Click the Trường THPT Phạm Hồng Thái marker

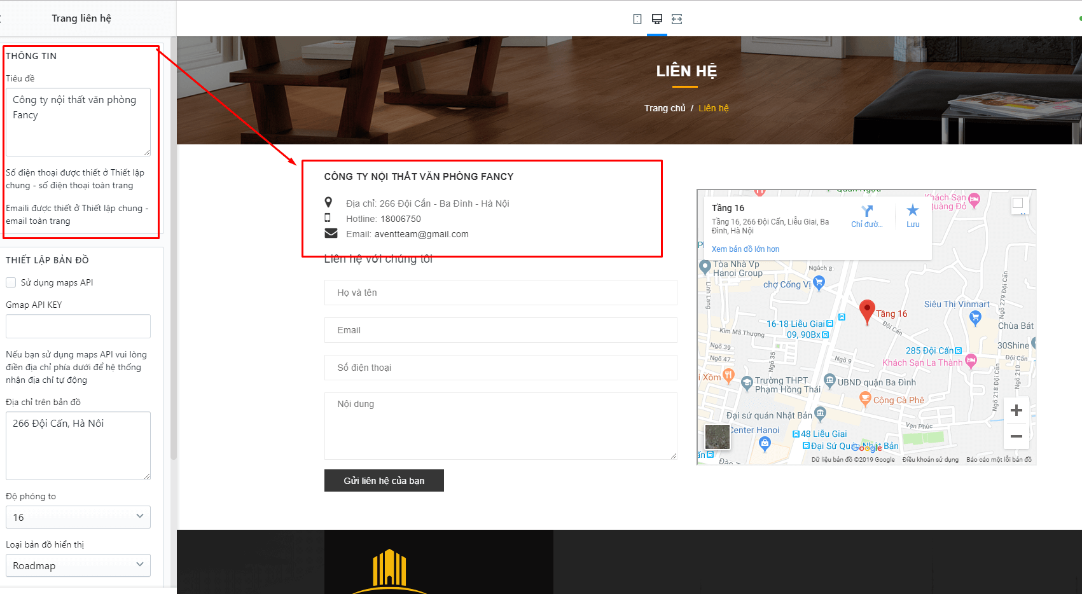747,383
